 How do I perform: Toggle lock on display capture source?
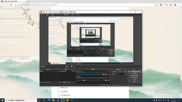[x=75, y=71]
